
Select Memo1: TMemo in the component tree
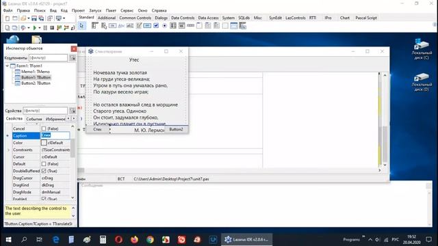[36, 72]
